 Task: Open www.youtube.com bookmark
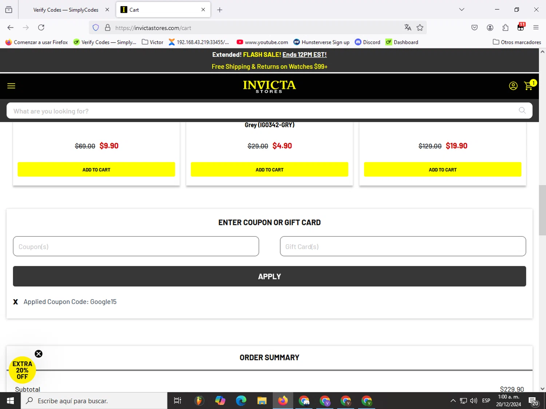coord(262,42)
